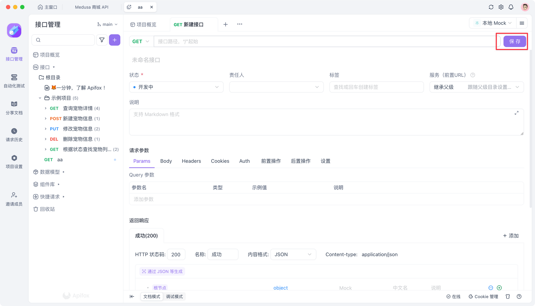This screenshot has width=535, height=306.
Task: Switch to the Cookies tab
Action: 220,161
